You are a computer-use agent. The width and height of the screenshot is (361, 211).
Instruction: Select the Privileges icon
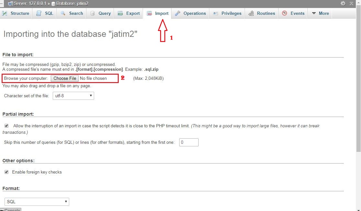coord(216,13)
